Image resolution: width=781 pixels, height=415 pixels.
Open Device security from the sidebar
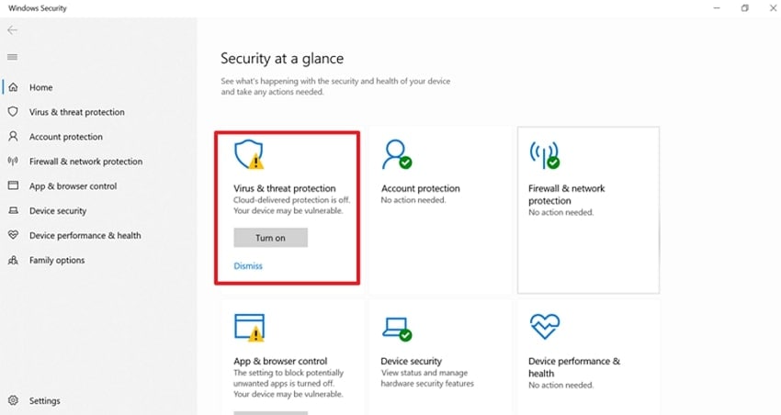58,211
